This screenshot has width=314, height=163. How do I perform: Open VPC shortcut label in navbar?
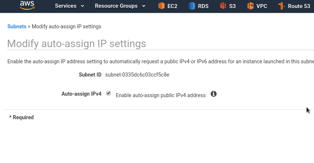pos(262,6)
